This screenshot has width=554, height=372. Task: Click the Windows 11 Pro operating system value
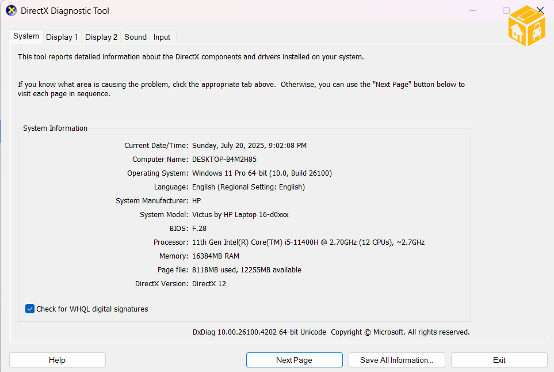tap(262, 173)
